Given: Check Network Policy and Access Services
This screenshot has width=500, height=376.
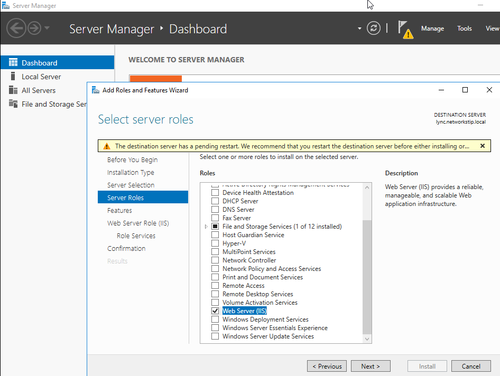Looking at the screenshot, I should tap(215, 269).
